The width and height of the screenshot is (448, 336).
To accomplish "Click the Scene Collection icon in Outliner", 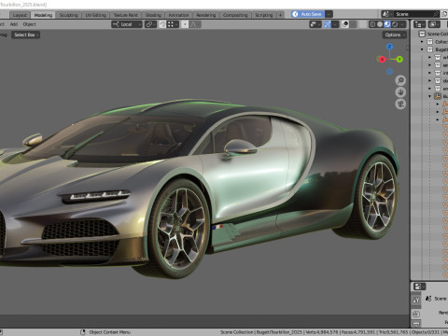I will coord(422,34).
